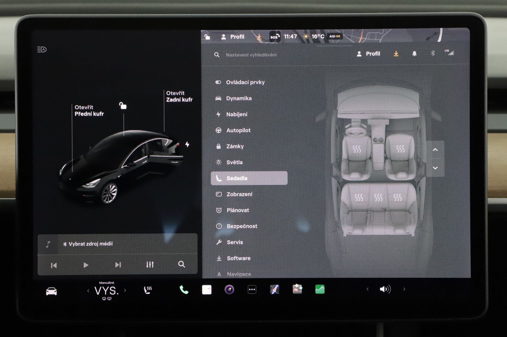Toggle driver seat heating
The width and height of the screenshot is (507, 337).
point(357,149)
